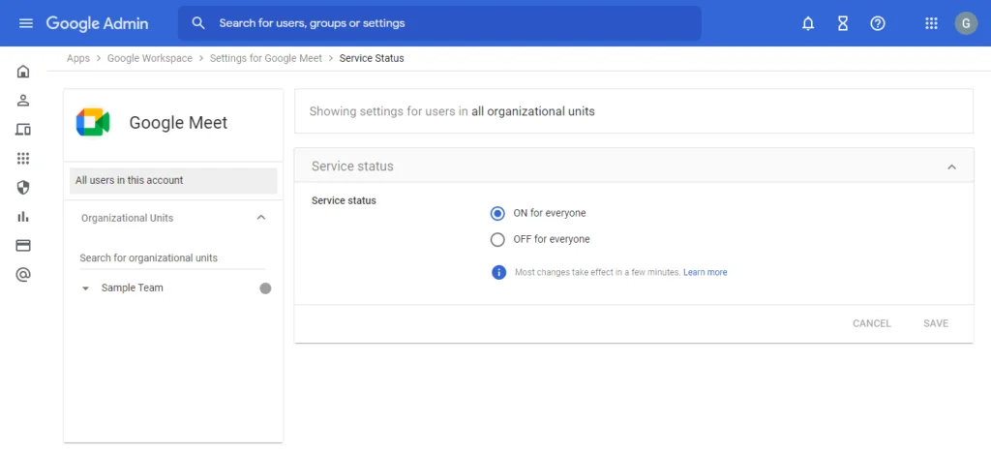Click the CANCEL button

(x=872, y=323)
